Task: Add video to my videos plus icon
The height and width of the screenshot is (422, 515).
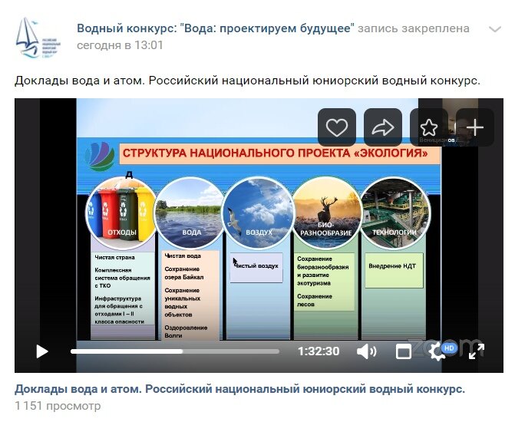Action: pyautogui.click(x=475, y=127)
